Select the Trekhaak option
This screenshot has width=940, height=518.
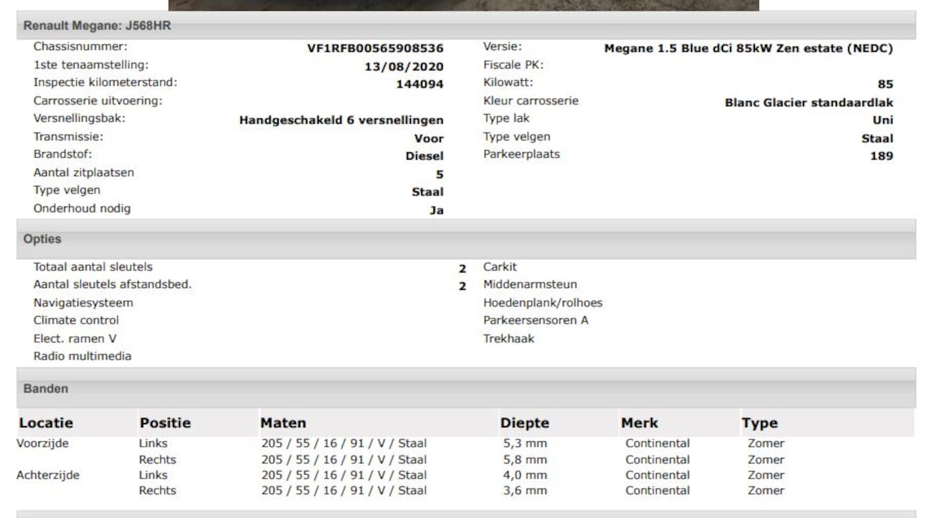click(509, 338)
